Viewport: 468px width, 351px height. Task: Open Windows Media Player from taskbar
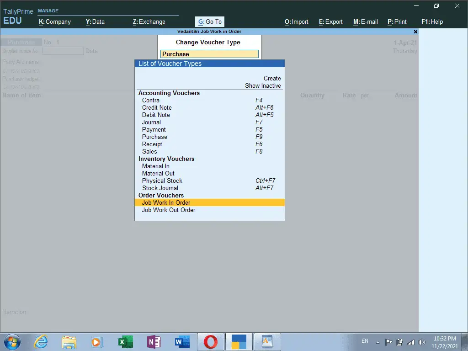tap(96, 342)
